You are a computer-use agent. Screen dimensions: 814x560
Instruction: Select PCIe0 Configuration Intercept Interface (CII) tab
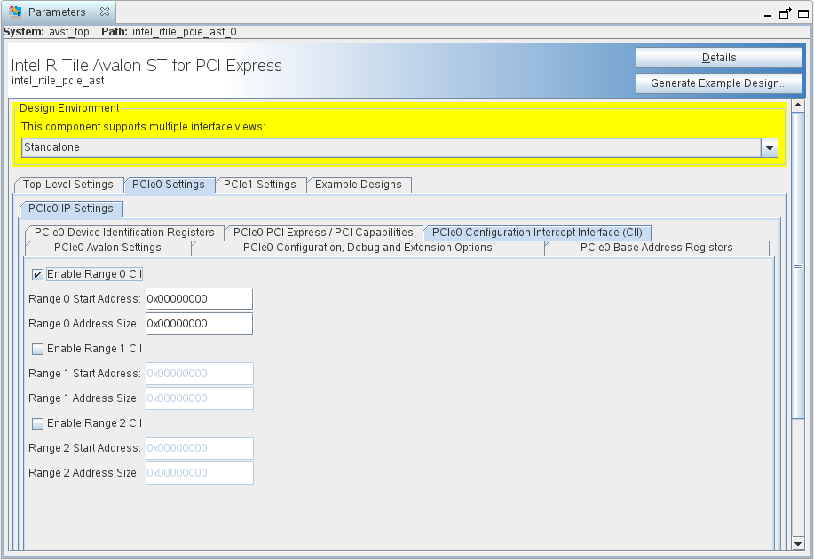click(537, 233)
